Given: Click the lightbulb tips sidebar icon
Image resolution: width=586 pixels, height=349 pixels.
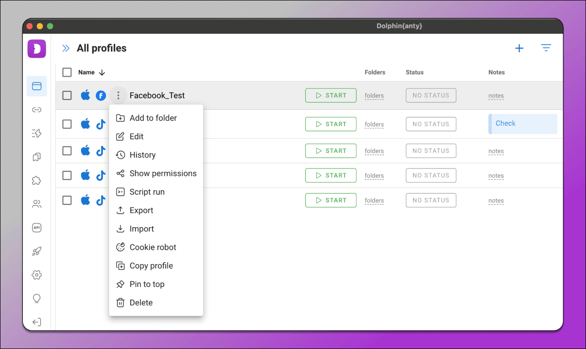Looking at the screenshot, I should click(x=36, y=298).
